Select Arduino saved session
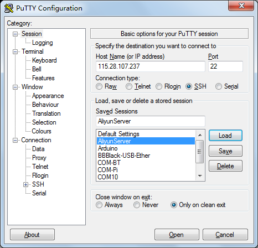The width and height of the screenshot is (258, 248). [x=146, y=148]
